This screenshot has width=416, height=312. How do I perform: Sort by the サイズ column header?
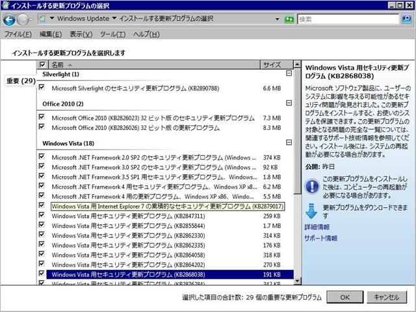(276, 65)
